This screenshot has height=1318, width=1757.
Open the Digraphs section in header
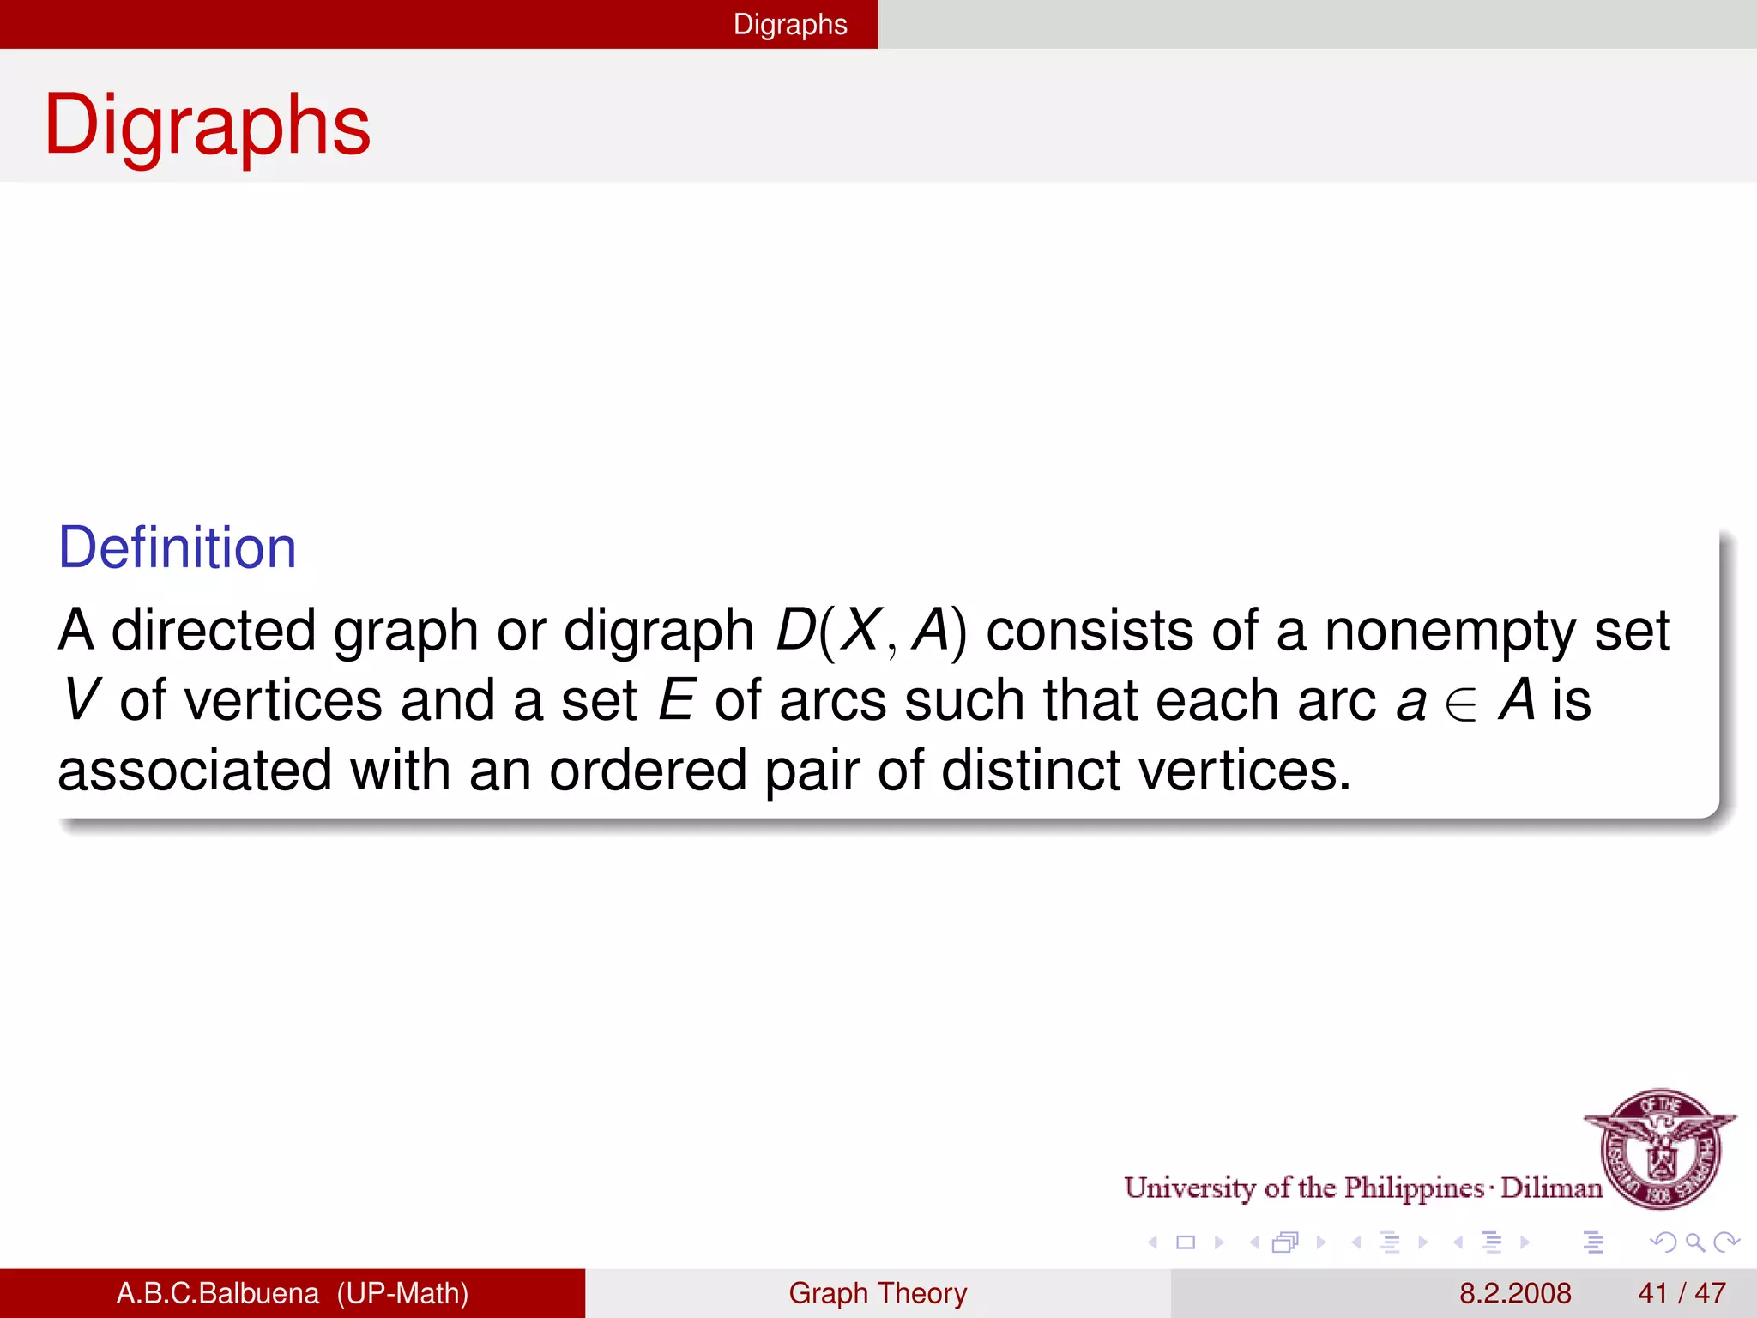point(790,24)
